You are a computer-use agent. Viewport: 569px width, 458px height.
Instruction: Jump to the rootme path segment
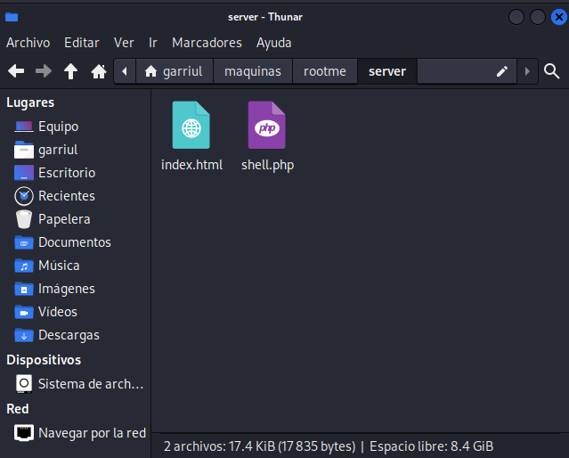coord(325,71)
